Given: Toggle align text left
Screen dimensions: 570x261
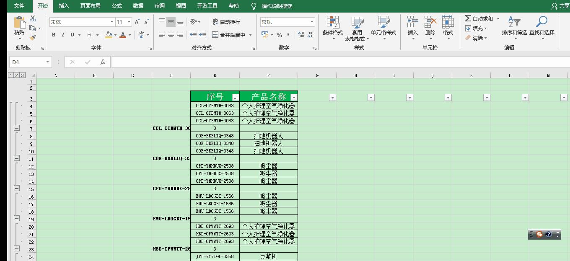Looking at the screenshot, I should pyautogui.click(x=162, y=35).
